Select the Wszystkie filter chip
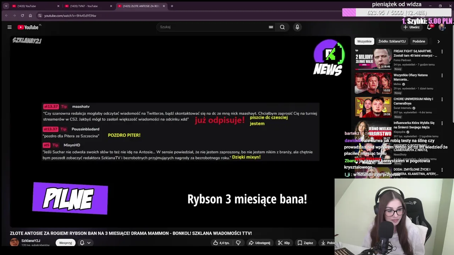This screenshot has width=454, height=255. tap(364, 41)
